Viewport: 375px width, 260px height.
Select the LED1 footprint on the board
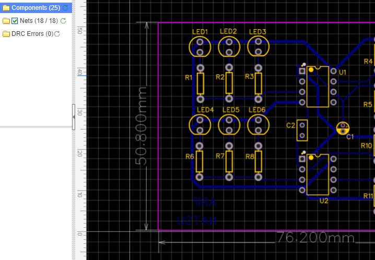click(x=200, y=47)
